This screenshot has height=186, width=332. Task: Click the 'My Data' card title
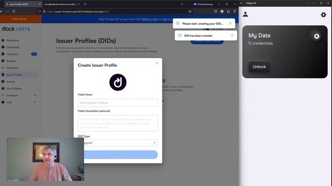259,36
